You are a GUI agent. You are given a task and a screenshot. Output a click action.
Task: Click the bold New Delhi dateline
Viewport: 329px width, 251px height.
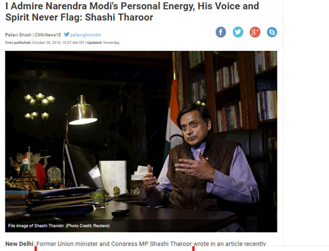[x=19, y=244]
